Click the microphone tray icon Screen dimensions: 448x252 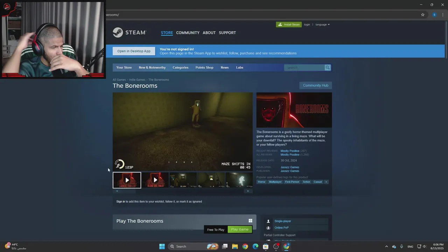coord(401,246)
